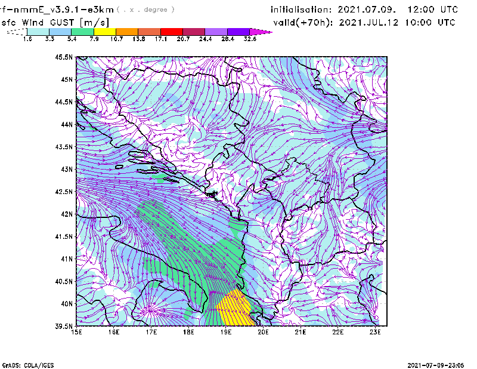Click the 15E longitude label
This screenshot has width=477, height=369.
coord(76,332)
